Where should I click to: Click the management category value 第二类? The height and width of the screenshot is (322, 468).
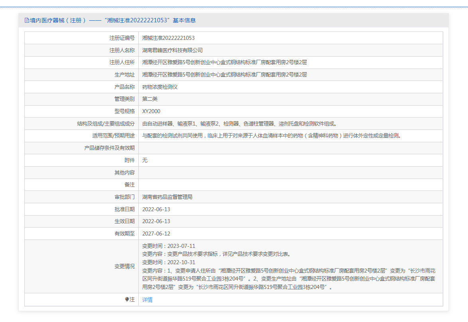150,99
